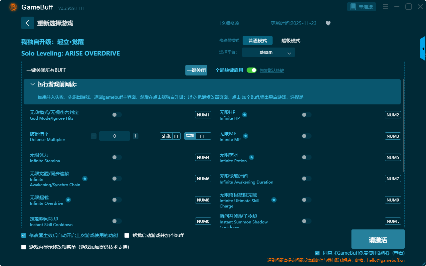Click star badge next to Infinite HP
Image resolution: width=426 pixels, height=266 pixels.
coord(245,115)
